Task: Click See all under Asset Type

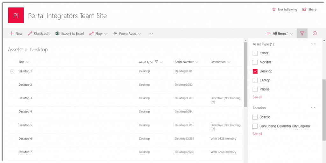Action: coord(257,97)
